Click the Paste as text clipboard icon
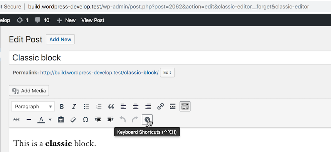The image size is (331, 152). 61,120
